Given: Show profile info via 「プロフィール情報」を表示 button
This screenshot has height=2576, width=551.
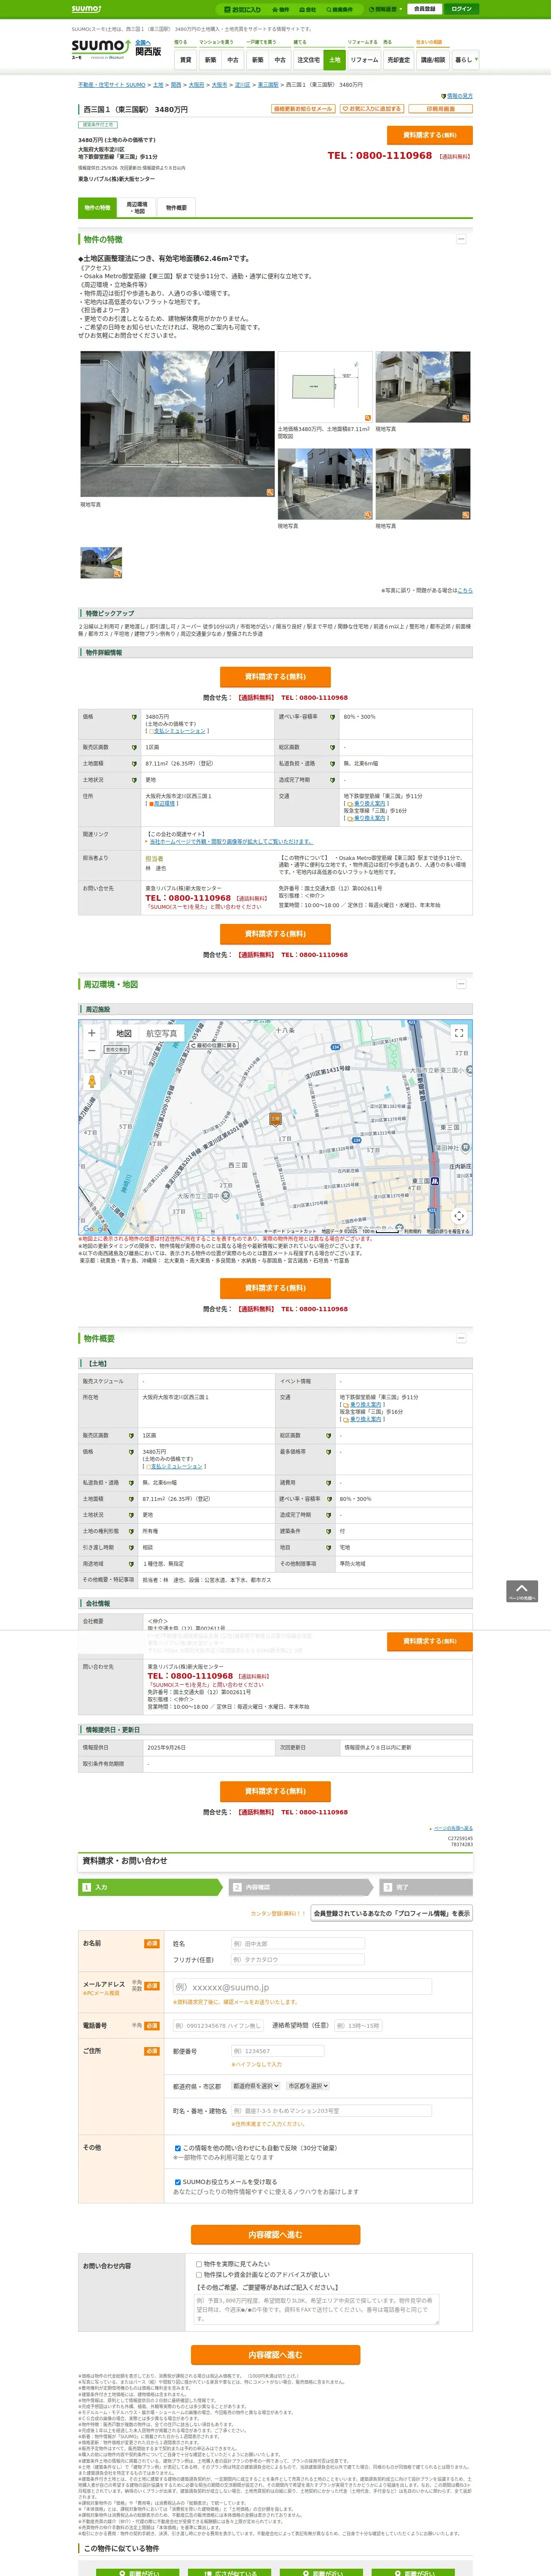Looking at the screenshot, I should pos(391,1913).
